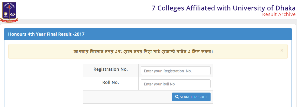This screenshot has width=297, height=107.
Task: Click the Roll No. label
Action: click(111, 82)
